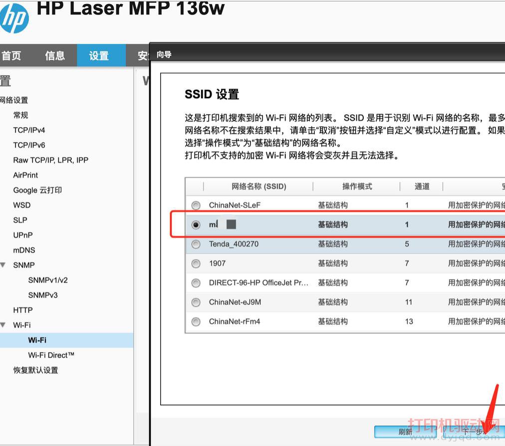Viewport: 505px width, 446px height.
Task: Open AirPrint settings
Action: pos(25,175)
